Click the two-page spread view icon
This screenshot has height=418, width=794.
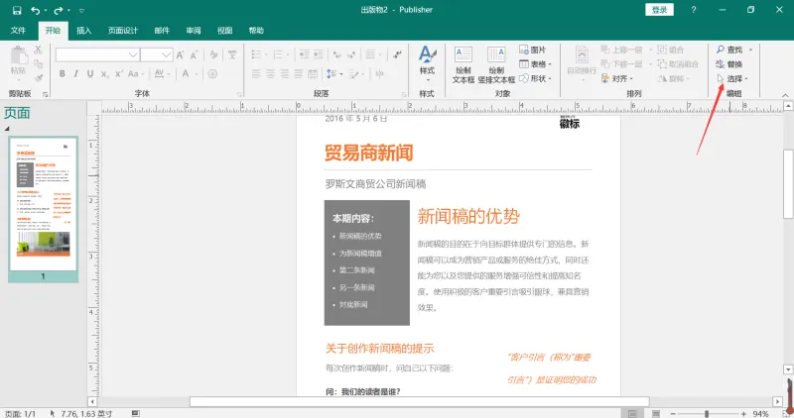tap(656, 413)
